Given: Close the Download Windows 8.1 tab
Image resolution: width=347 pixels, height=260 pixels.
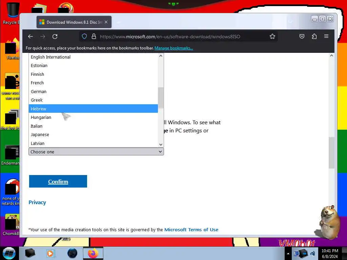Looking at the screenshot, I should pyautogui.click(x=106, y=22).
